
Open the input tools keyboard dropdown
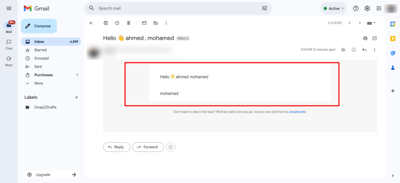(x=371, y=23)
